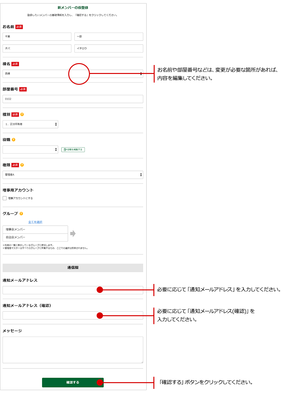Click inside the メッセージ text area
The height and width of the screenshot is (393, 287).
click(x=73, y=350)
